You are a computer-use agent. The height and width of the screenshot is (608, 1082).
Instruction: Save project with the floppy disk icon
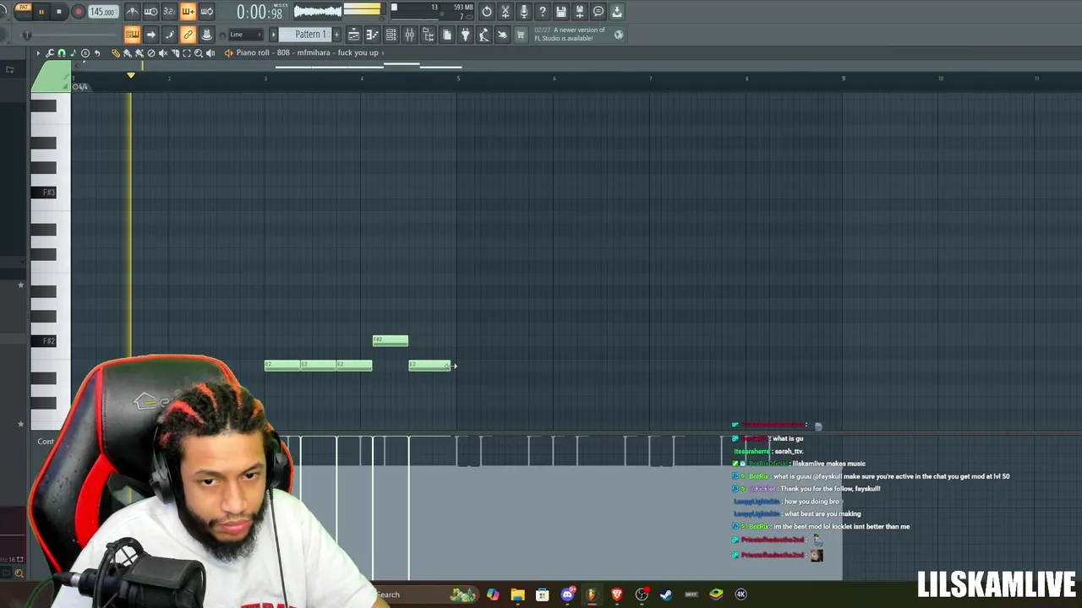(x=561, y=12)
